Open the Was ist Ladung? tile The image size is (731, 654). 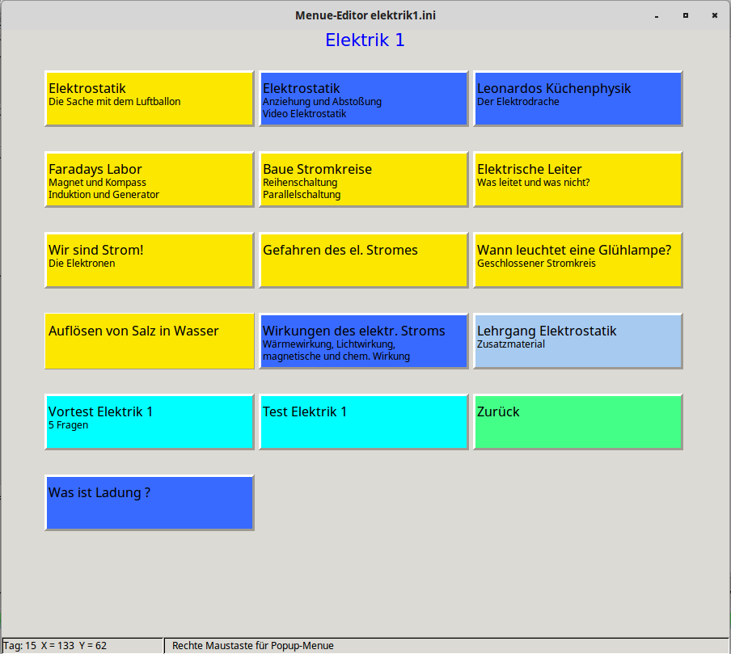(x=149, y=502)
